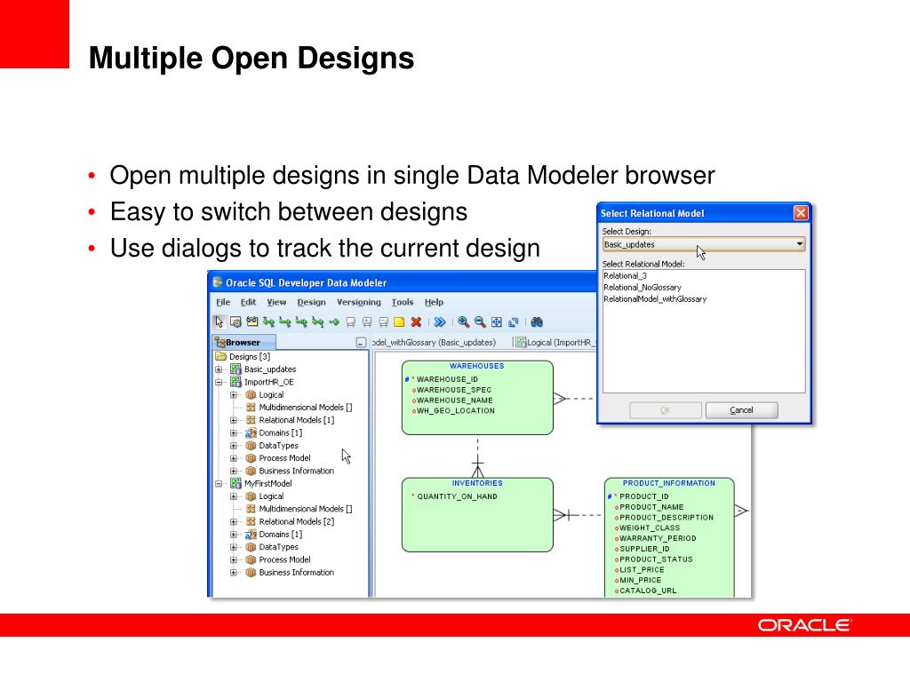Select RelationalModel_withGlossary in the list
The width and height of the screenshot is (910, 682).
click(655, 299)
